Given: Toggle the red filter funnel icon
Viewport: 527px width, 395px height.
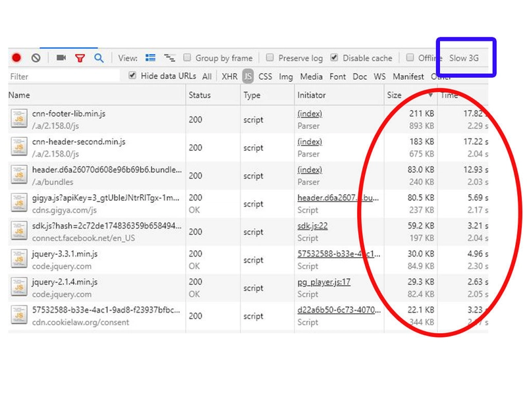Looking at the screenshot, I should click(x=80, y=58).
